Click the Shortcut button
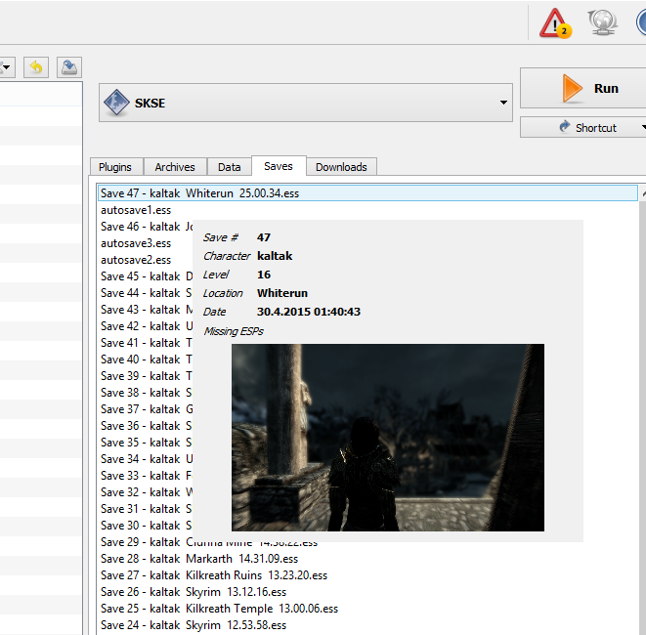The image size is (646, 635). point(583,127)
